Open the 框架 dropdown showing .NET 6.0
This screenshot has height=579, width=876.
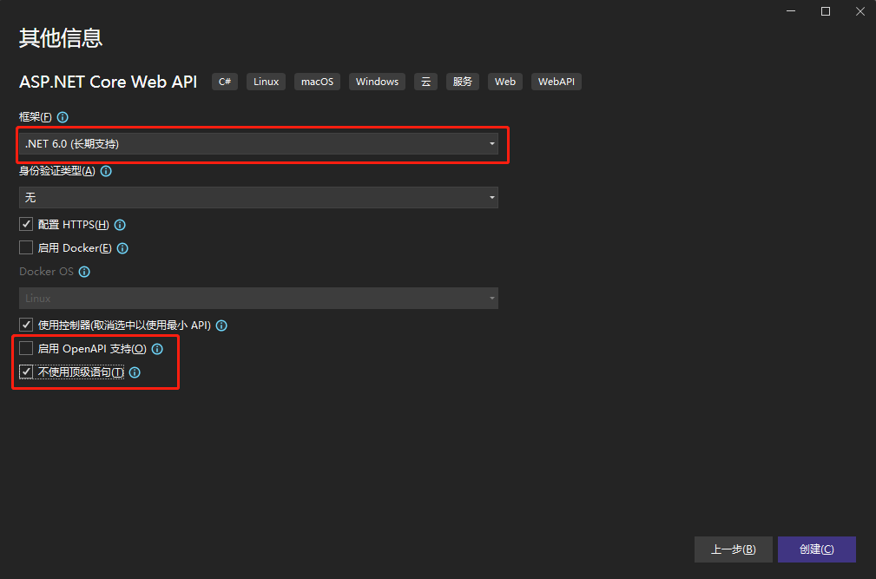(x=259, y=144)
